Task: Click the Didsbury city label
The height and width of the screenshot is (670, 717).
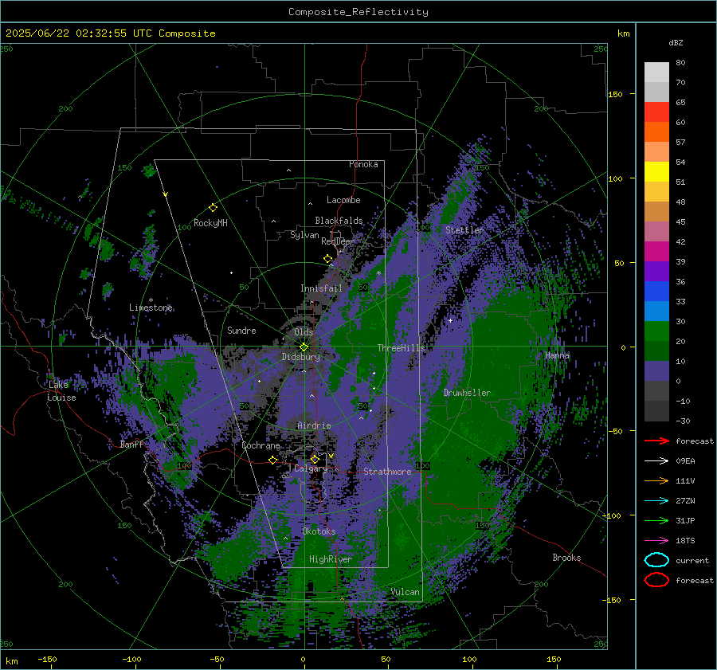Action: tap(300, 357)
